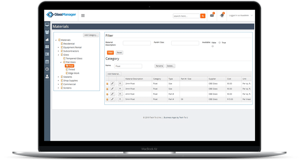Click the orange icon on 2mm Float row

(x=107, y=84)
